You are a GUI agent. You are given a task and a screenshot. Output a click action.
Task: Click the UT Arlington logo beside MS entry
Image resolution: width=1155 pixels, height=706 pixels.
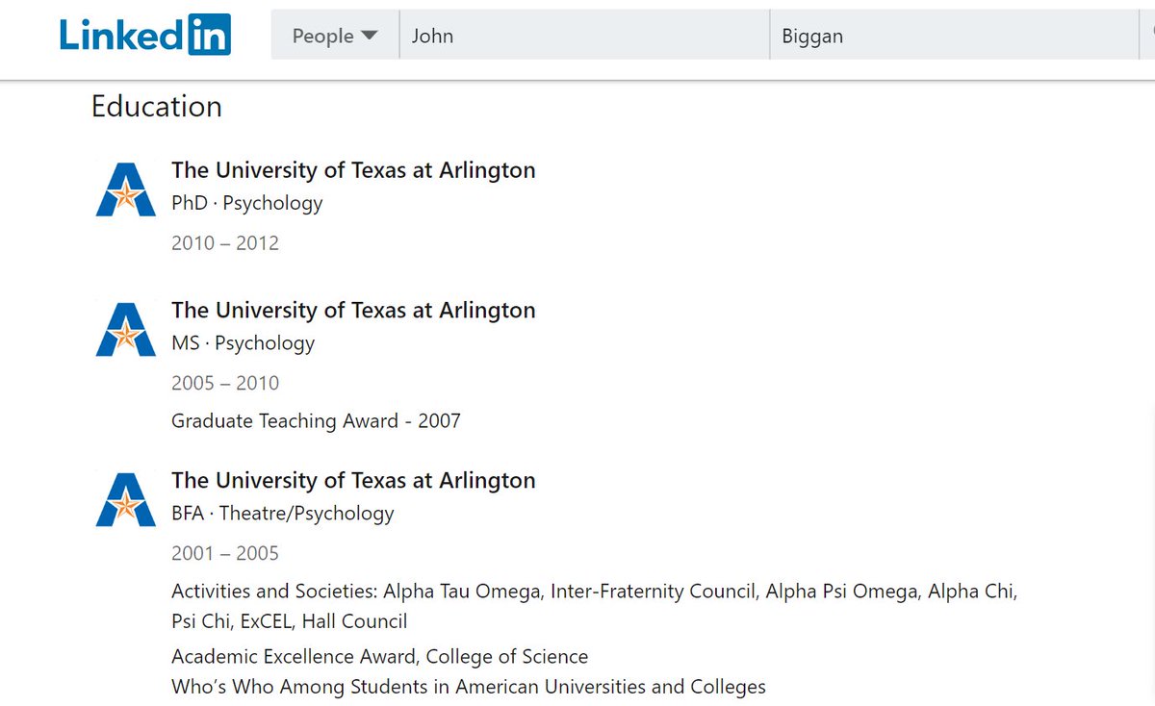[x=126, y=329]
